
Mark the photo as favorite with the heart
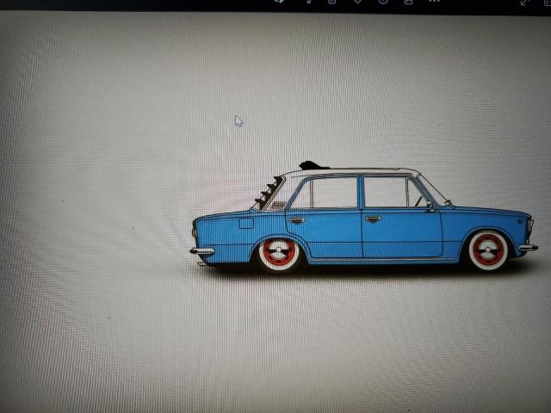click(358, 3)
